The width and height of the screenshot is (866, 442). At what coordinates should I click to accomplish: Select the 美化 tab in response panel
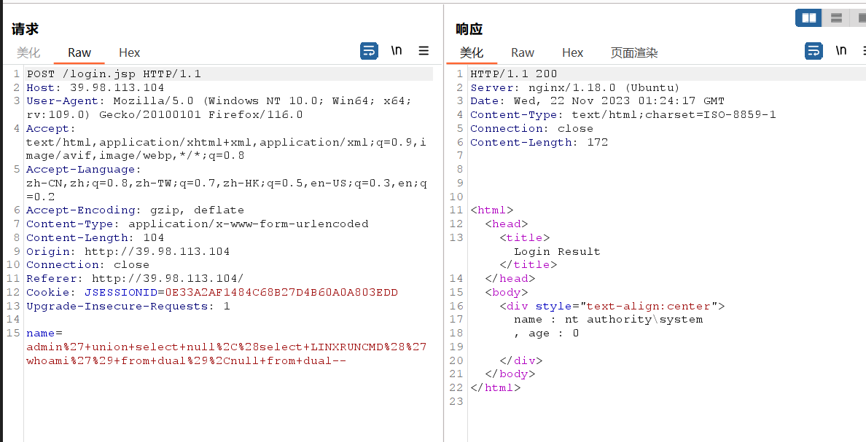click(472, 52)
